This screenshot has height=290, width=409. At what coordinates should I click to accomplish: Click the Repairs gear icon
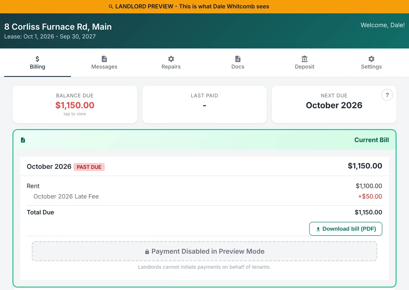point(171,59)
